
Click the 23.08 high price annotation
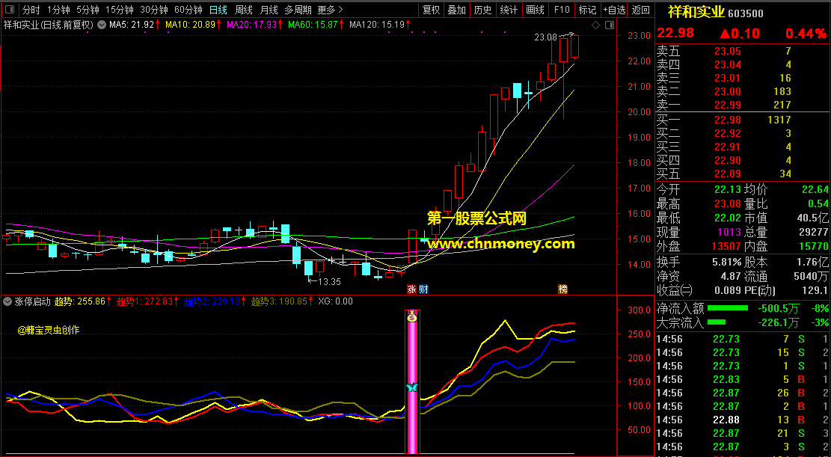click(545, 37)
